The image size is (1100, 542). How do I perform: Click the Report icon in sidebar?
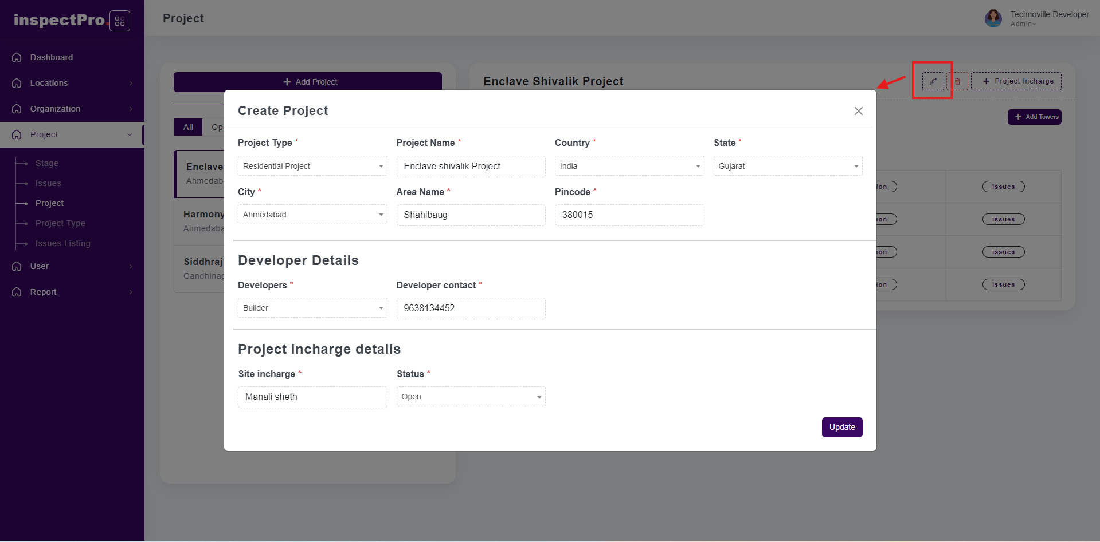(17, 292)
